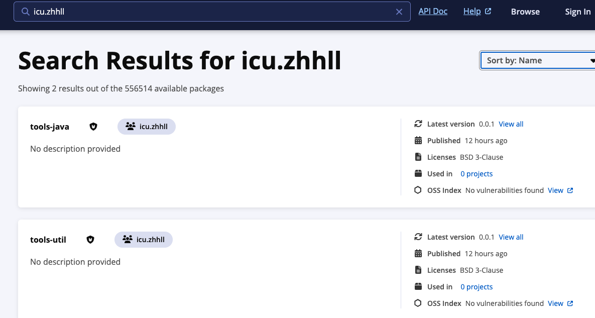Select the icu.zhhll namespace tag on tools-util
595x318 pixels.
[144, 240]
